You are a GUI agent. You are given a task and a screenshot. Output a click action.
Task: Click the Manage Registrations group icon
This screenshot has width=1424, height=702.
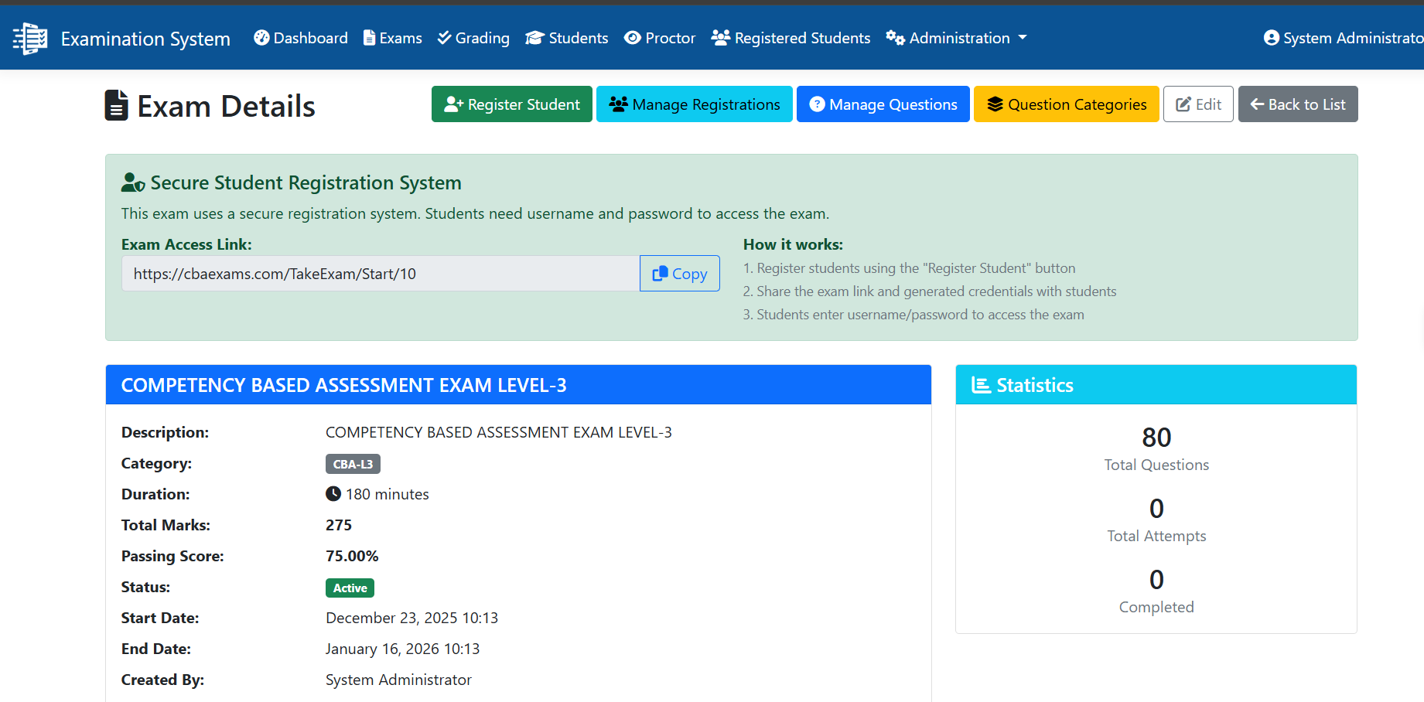click(619, 104)
